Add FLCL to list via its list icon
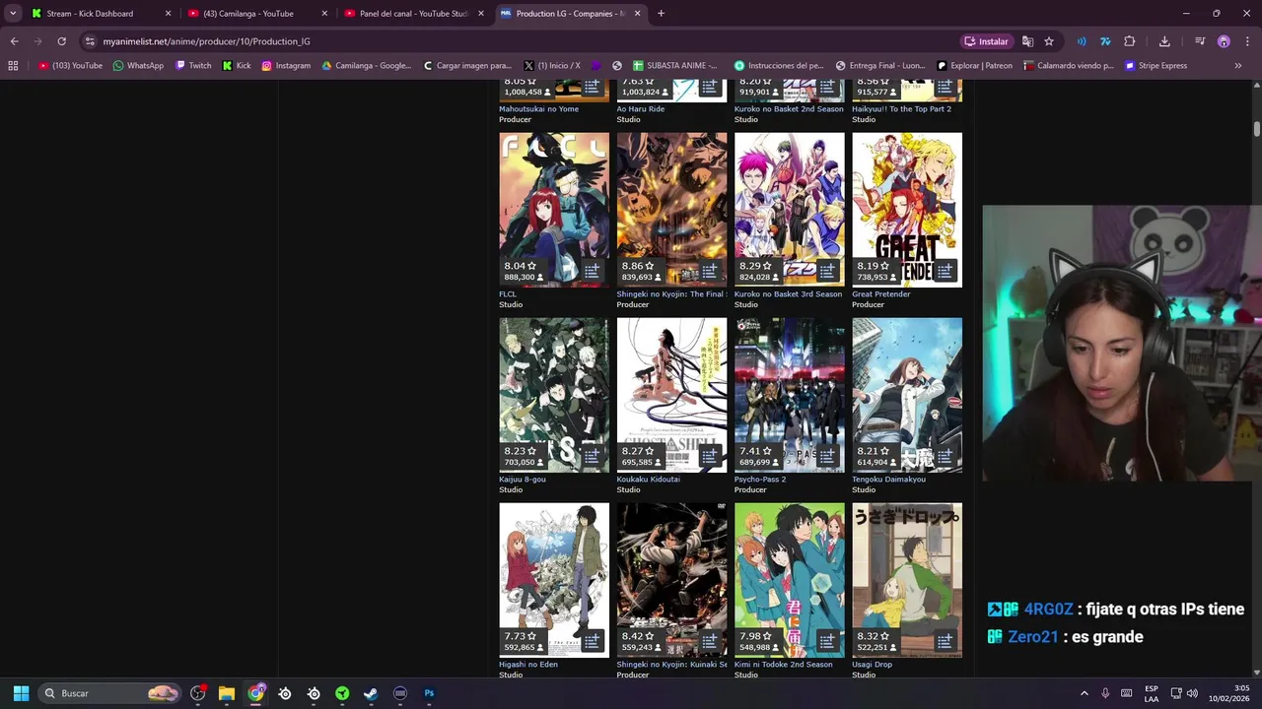Image resolution: width=1262 pixels, height=709 pixels. [592, 271]
